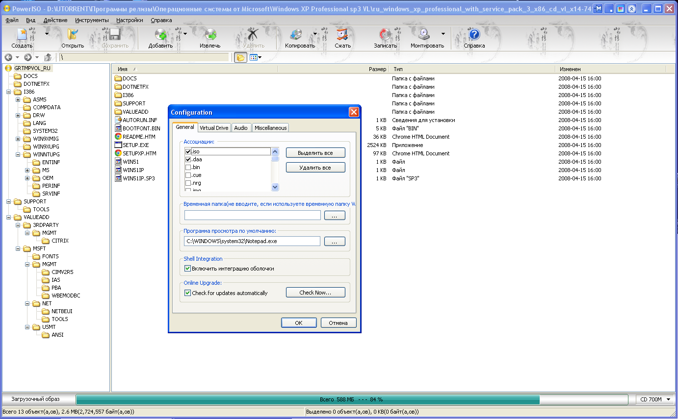Viewport: 678px width, 419px height.
Task: Click the GRTMPVOL_RU disc icon in tree
Action: (8, 68)
